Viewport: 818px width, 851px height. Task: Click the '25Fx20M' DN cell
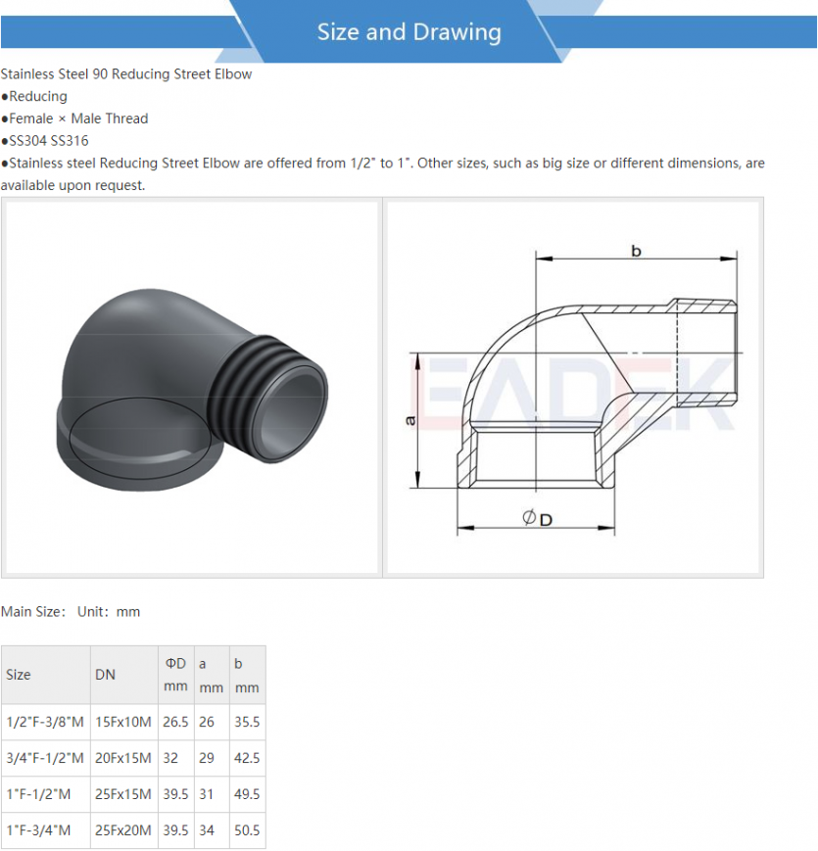tap(123, 830)
